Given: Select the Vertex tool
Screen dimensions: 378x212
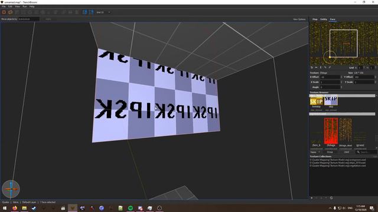Looking at the screenshot, I should (x=24, y=12).
